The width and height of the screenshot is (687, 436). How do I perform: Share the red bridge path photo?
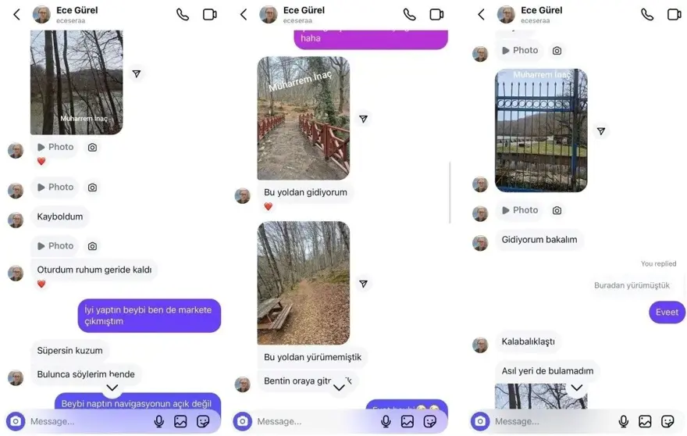(x=363, y=119)
